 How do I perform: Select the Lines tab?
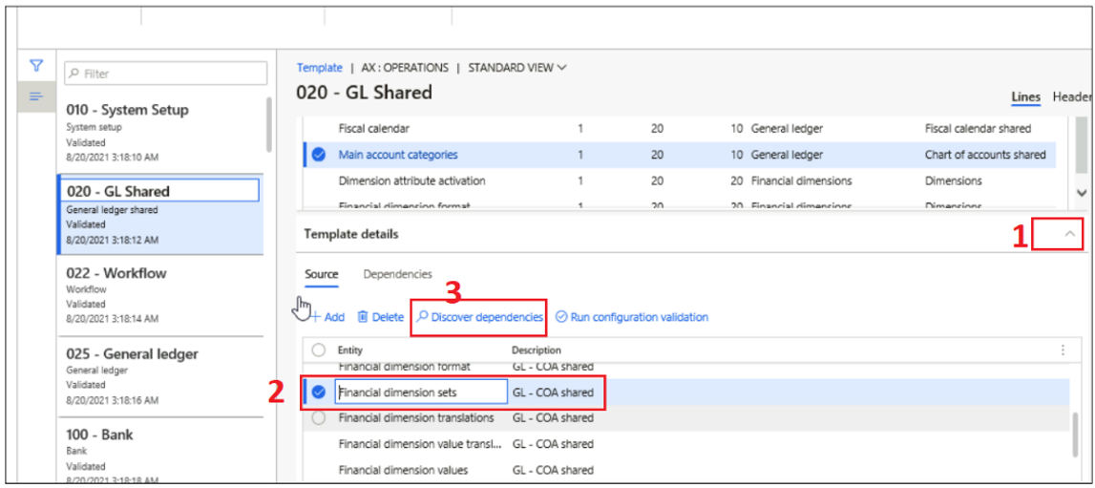pyautogui.click(x=1026, y=97)
